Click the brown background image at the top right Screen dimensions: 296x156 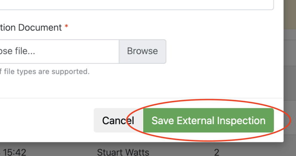[290, 14]
